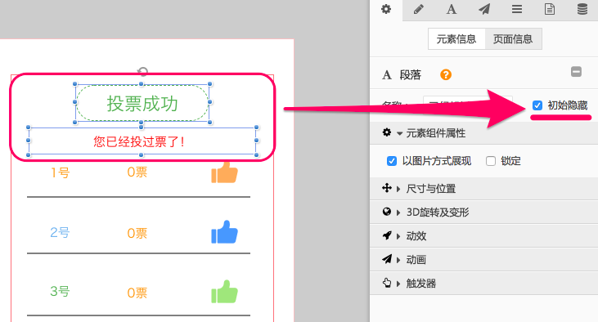Click the rocket icon beside 动效

387,235
